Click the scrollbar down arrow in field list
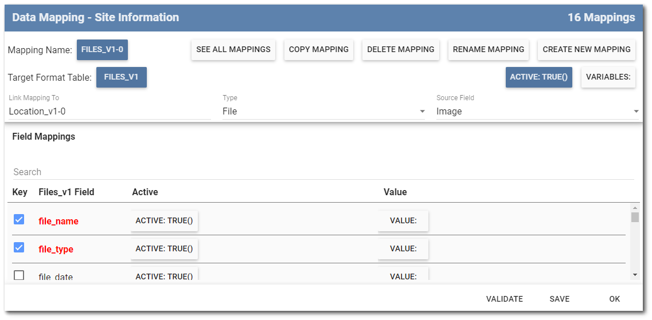 click(635, 275)
